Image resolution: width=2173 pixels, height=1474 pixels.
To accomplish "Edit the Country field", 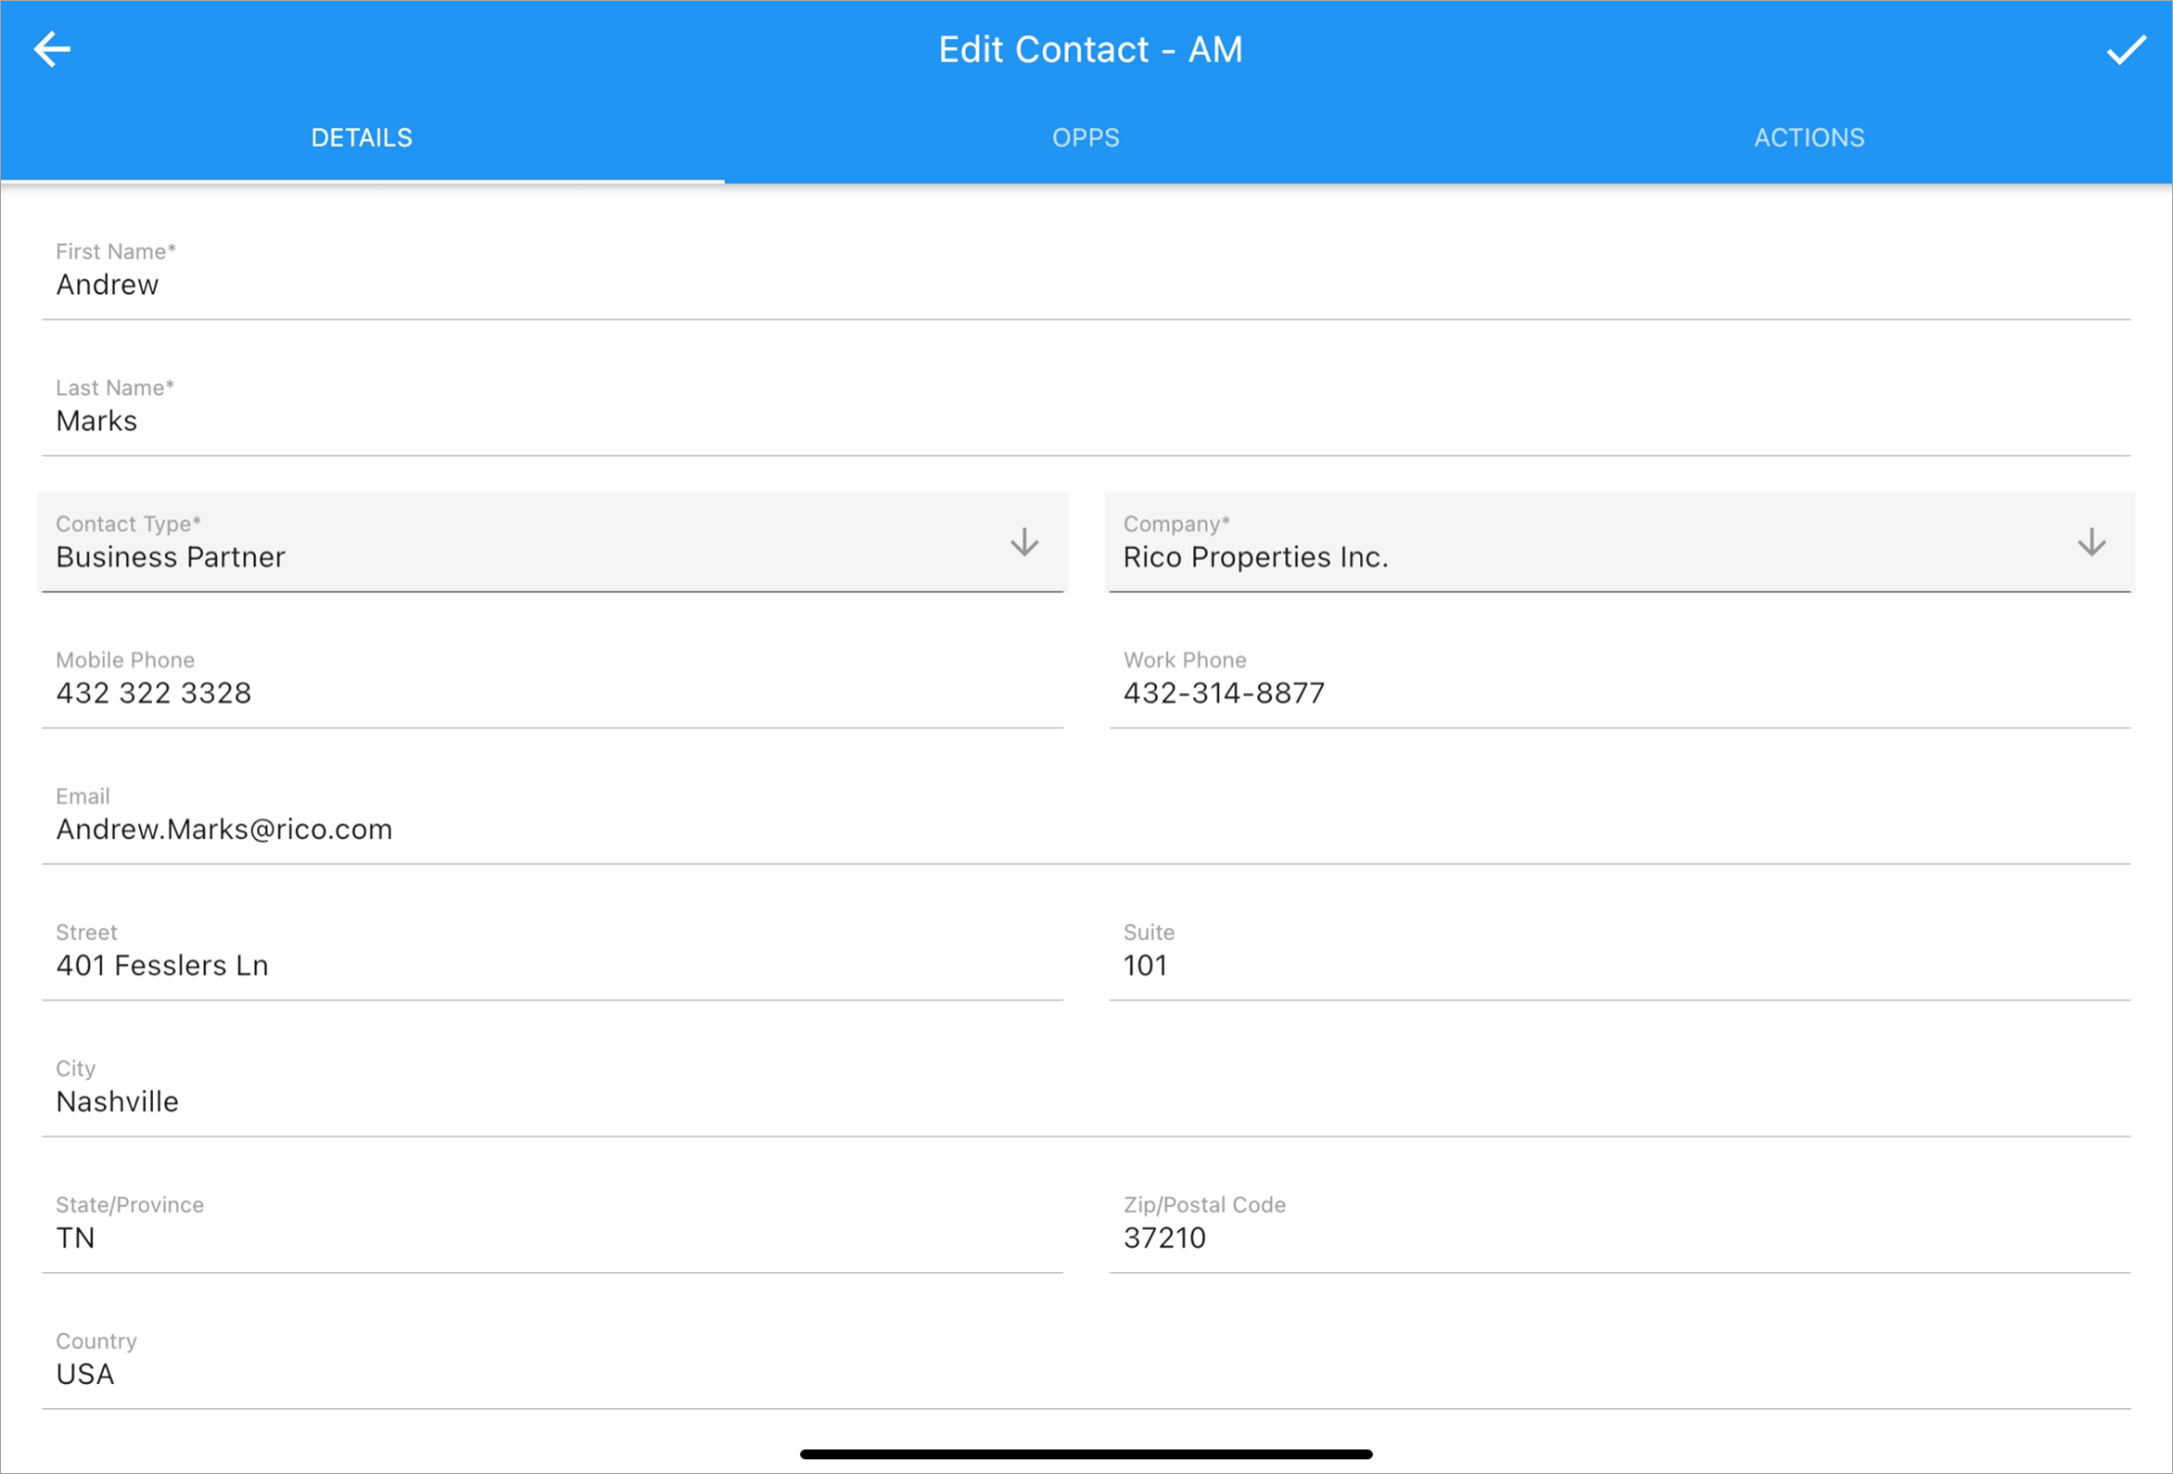I will (x=1086, y=1360).
